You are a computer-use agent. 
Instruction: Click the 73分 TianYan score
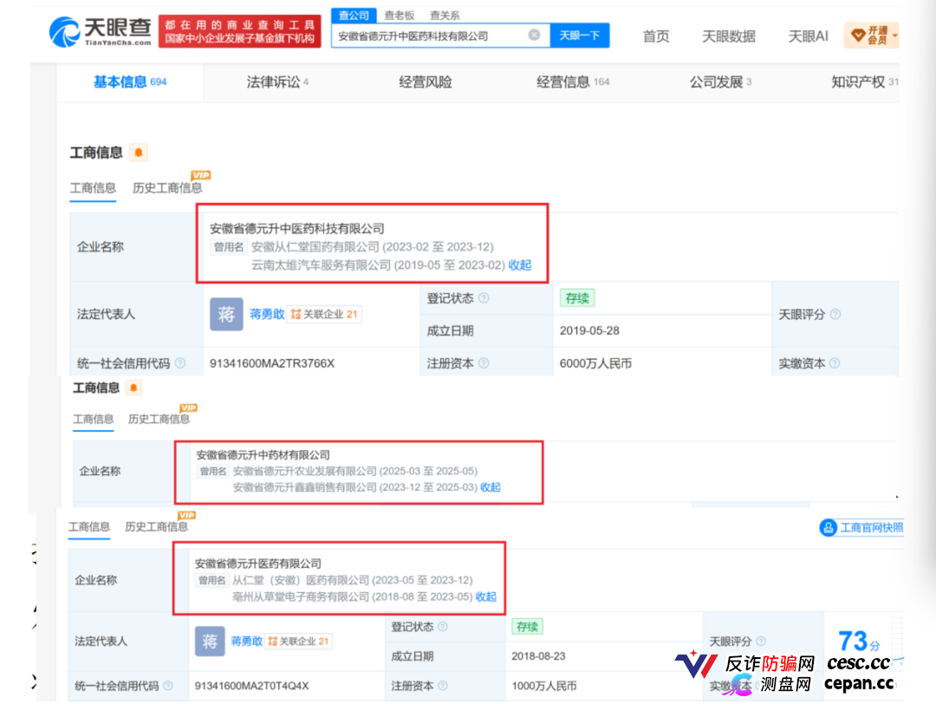point(859,642)
